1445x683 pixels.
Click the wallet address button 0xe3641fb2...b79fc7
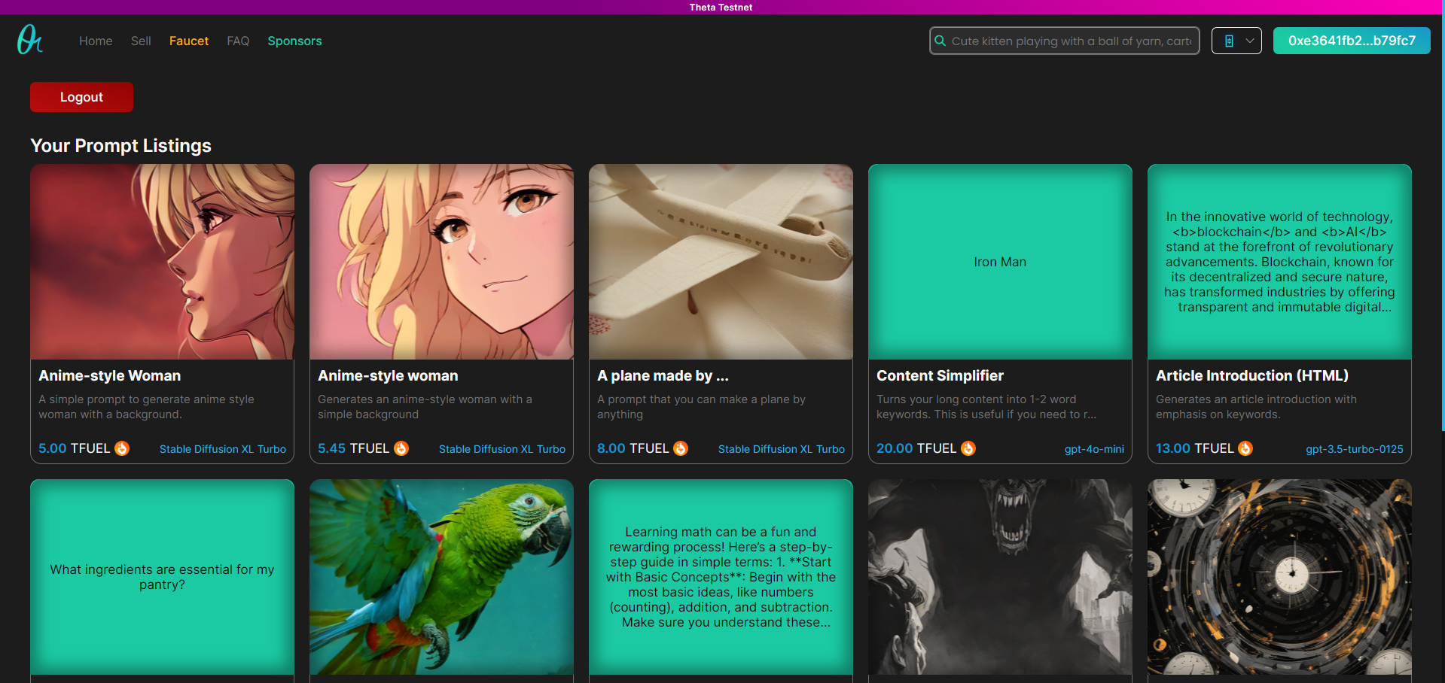(x=1352, y=41)
